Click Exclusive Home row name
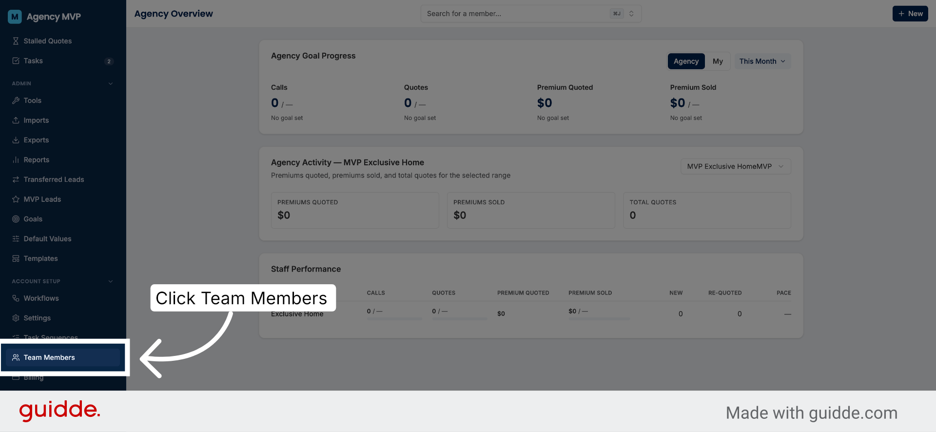This screenshot has width=936, height=432. [297, 314]
